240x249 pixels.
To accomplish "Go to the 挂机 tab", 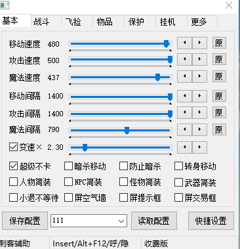I will pos(171,22).
